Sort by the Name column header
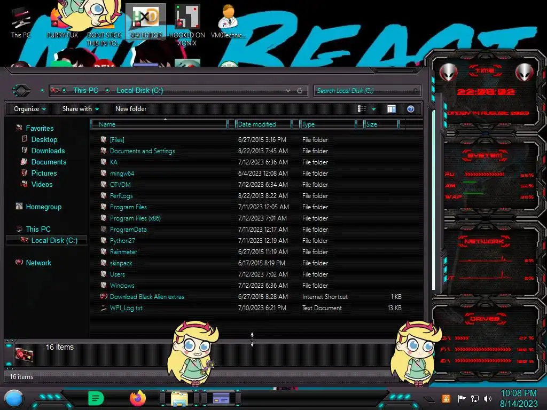 tap(159, 124)
